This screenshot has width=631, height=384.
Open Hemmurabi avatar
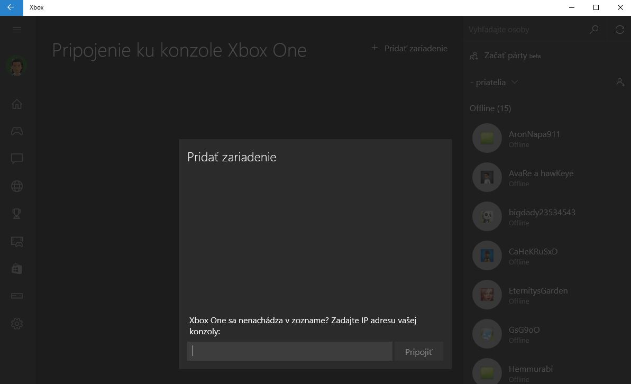[487, 372]
